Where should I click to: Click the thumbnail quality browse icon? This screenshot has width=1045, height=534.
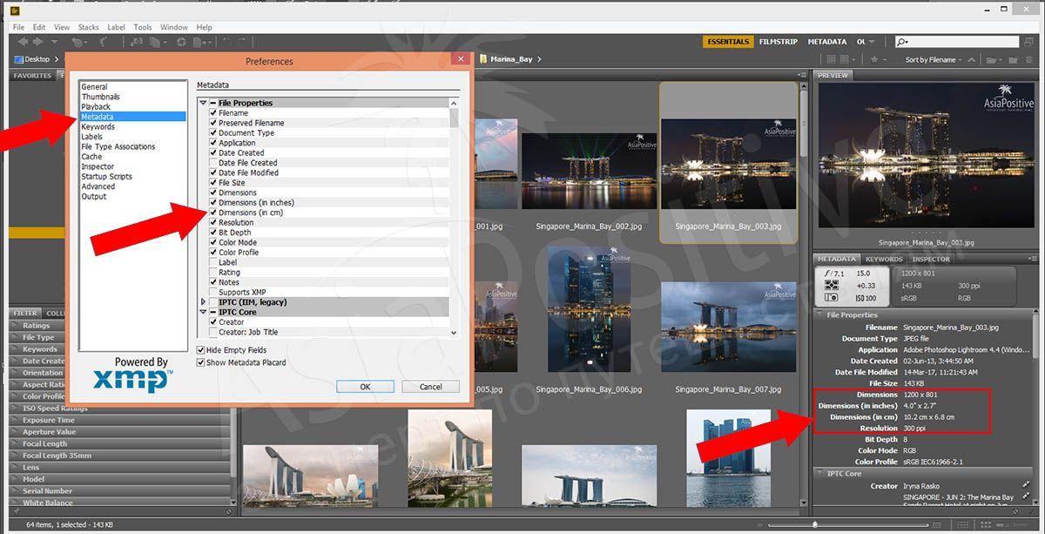[832, 59]
